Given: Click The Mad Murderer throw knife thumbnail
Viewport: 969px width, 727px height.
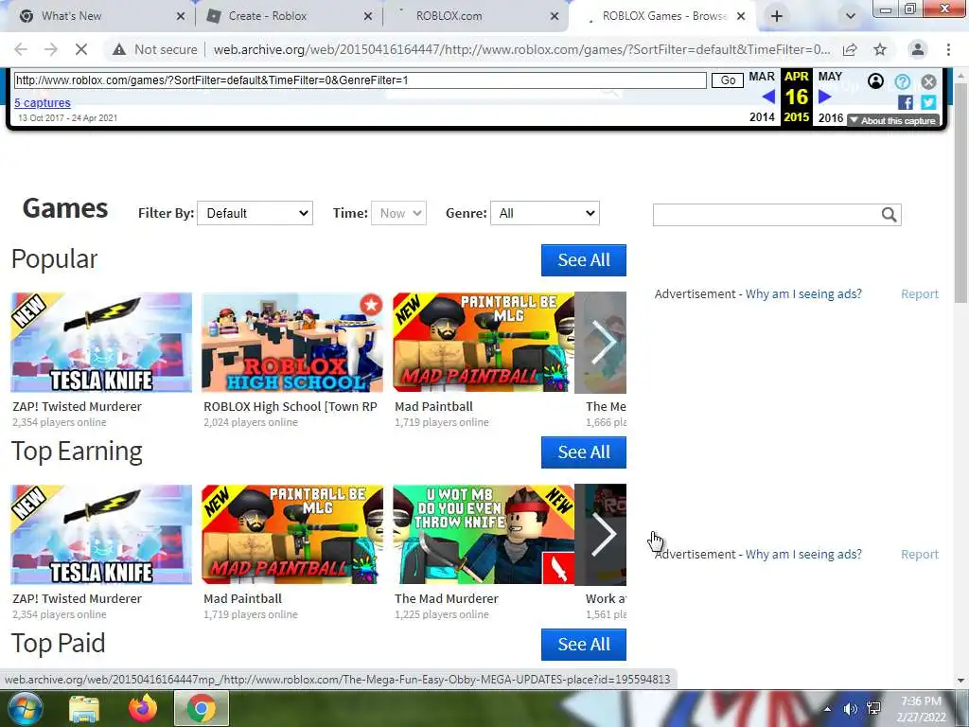Looking at the screenshot, I should (x=484, y=535).
